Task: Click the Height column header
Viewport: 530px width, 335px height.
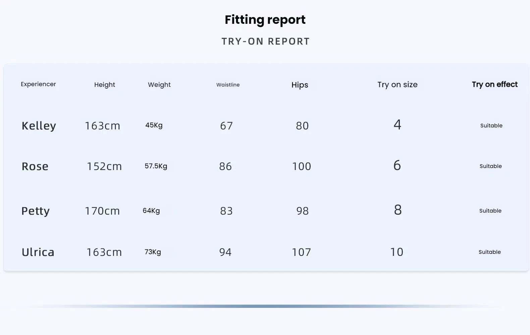Action: tap(105, 85)
